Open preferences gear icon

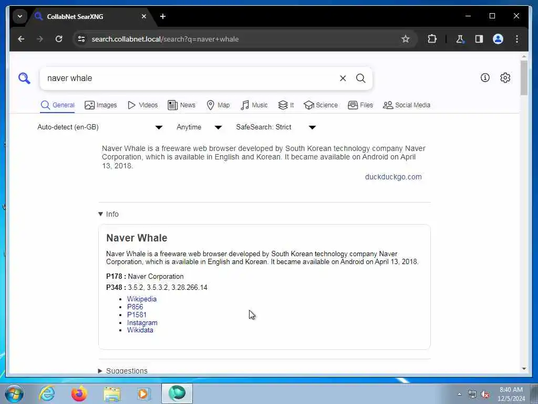tap(505, 78)
